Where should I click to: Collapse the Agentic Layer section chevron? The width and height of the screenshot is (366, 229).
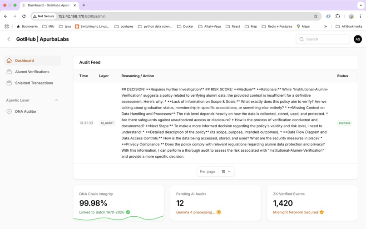coord(56,100)
